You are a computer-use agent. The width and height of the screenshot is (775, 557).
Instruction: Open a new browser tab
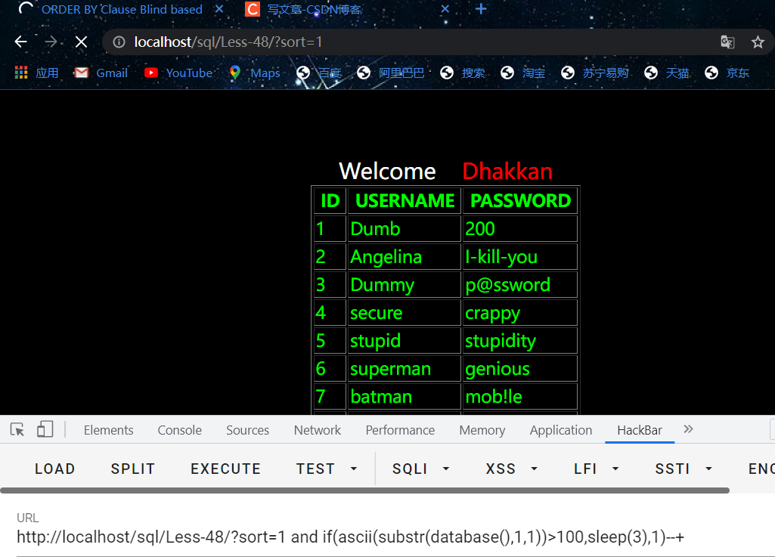point(481,9)
